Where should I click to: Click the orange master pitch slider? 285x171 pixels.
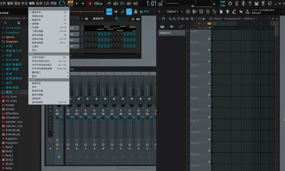(87, 12)
